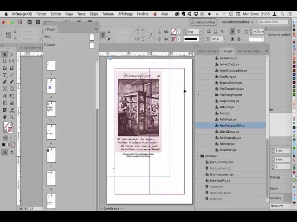
Task: Click the fill swatch in control bar
Action: (174, 31)
